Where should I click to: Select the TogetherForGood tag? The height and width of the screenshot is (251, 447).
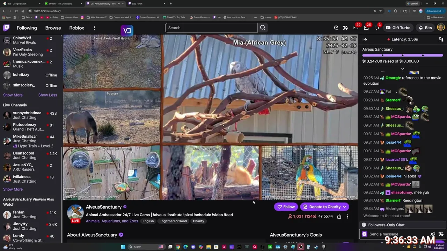[174, 221]
